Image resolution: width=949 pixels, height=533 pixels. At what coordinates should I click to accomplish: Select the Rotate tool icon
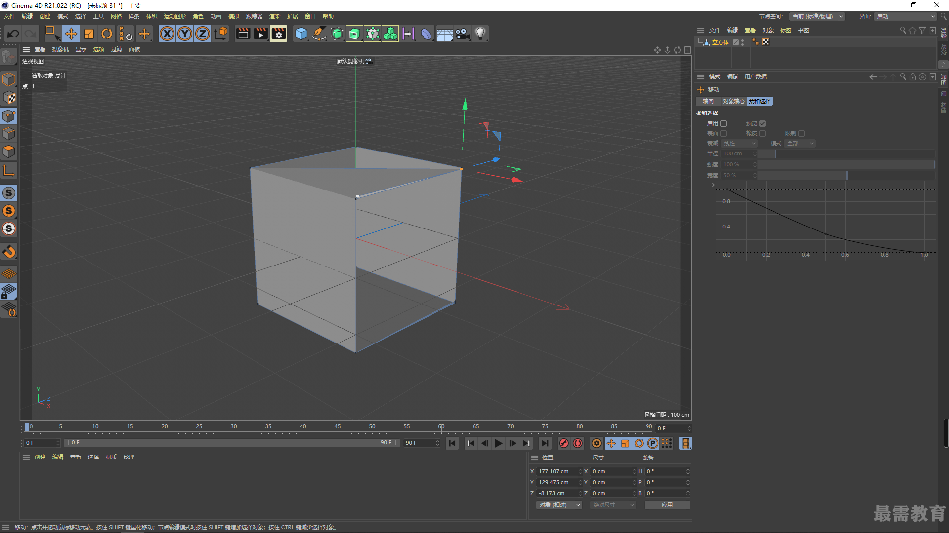pyautogui.click(x=107, y=34)
